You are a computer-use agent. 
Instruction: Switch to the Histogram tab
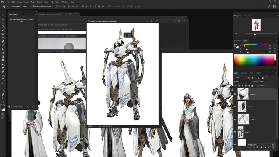pyautogui.click(x=247, y=16)
